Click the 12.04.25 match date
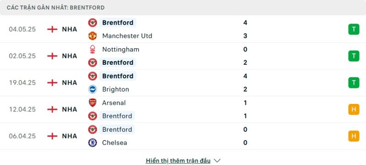The image size is (366, 165). tap(22, 109)
